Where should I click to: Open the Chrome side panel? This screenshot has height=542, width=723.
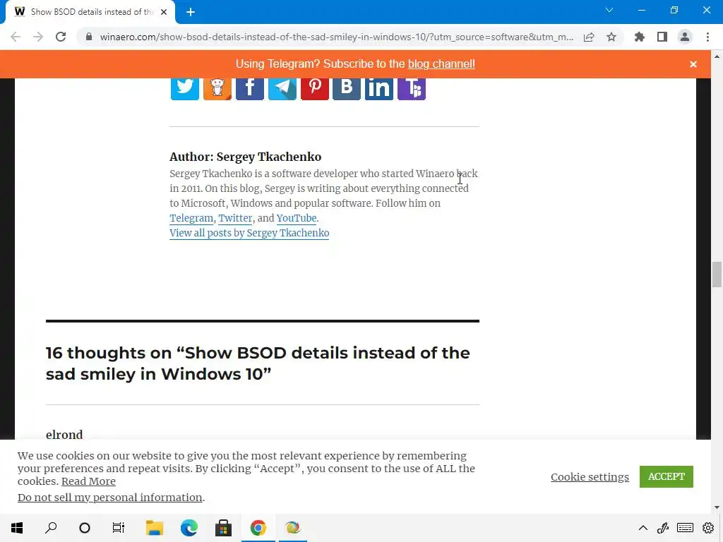(x=662, y=37)
